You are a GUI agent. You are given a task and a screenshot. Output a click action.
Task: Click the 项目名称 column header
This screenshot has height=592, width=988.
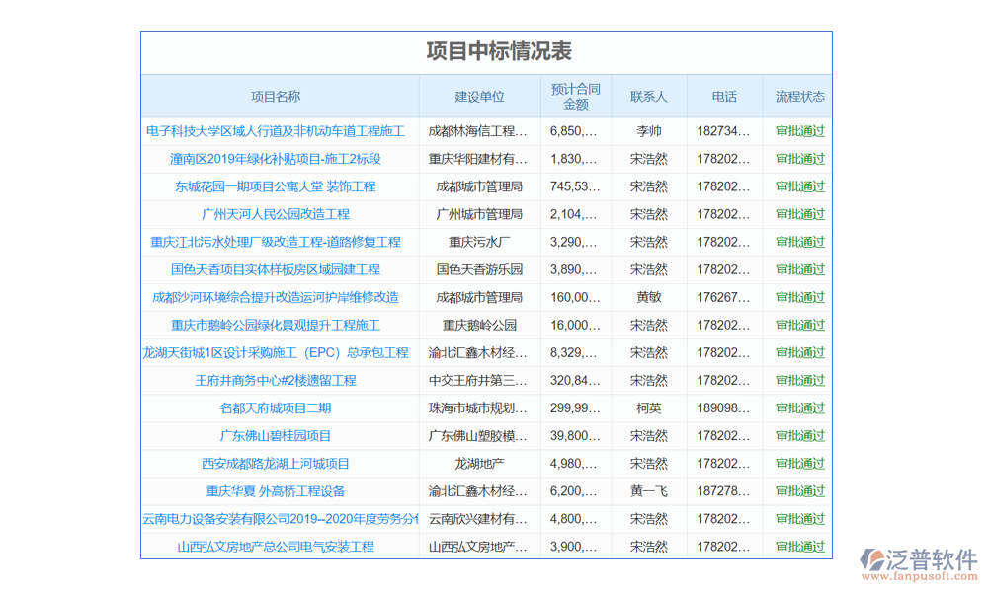pyautogui.click(x=276, y=97)
